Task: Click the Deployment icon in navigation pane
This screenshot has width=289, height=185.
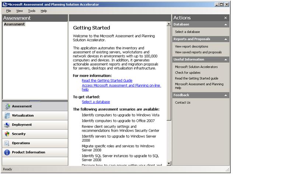Action: (x=7, y=125)
